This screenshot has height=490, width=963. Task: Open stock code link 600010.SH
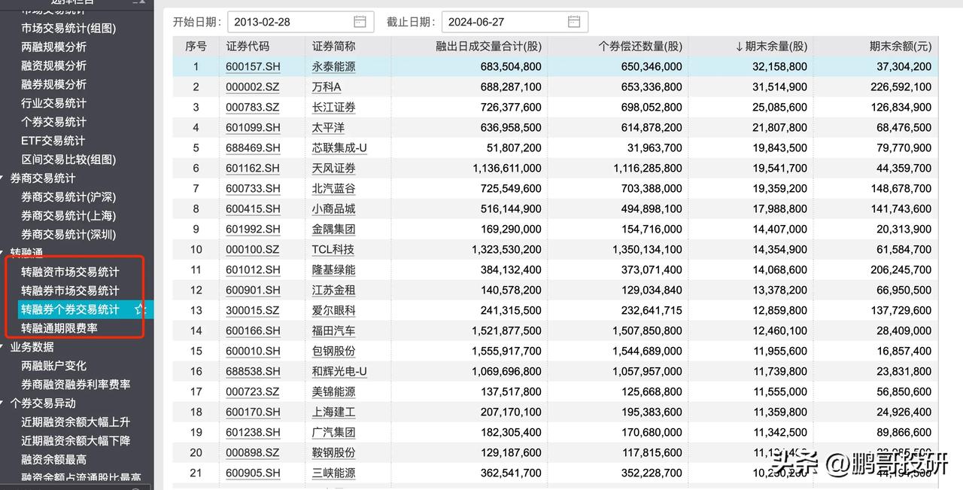tap(253, 352)
